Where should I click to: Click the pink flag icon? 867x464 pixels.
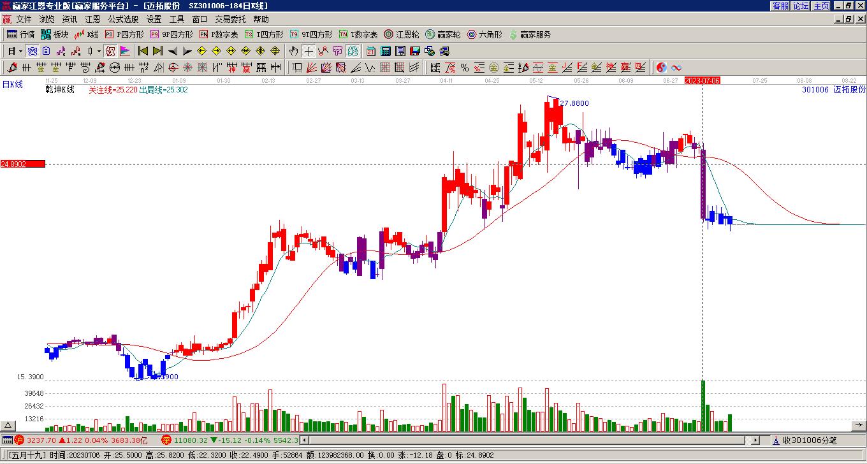(125, 51)
